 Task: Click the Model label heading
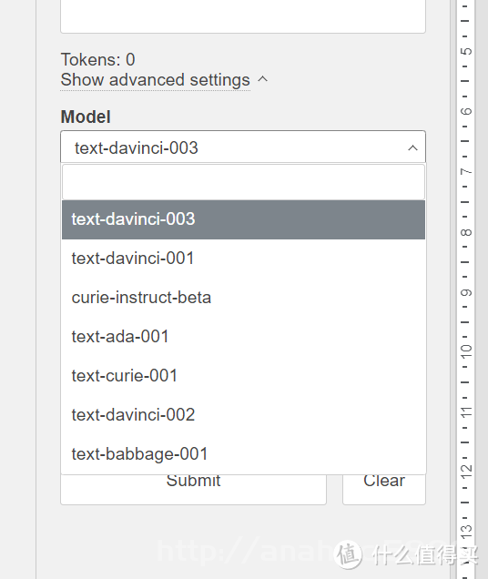[x=86, y=117]
